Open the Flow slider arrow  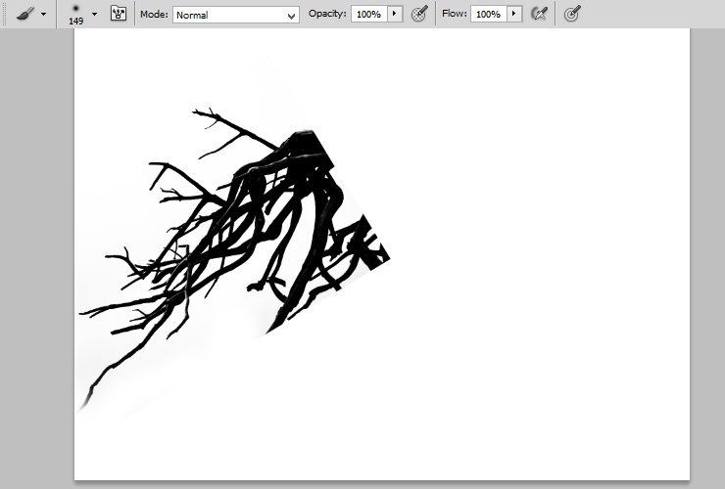tap(514, 14)
